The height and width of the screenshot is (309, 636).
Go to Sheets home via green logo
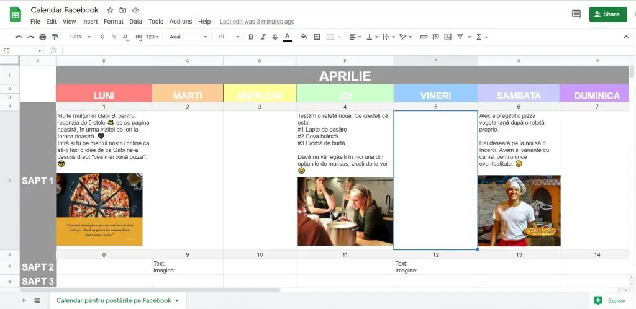point(16,15)
